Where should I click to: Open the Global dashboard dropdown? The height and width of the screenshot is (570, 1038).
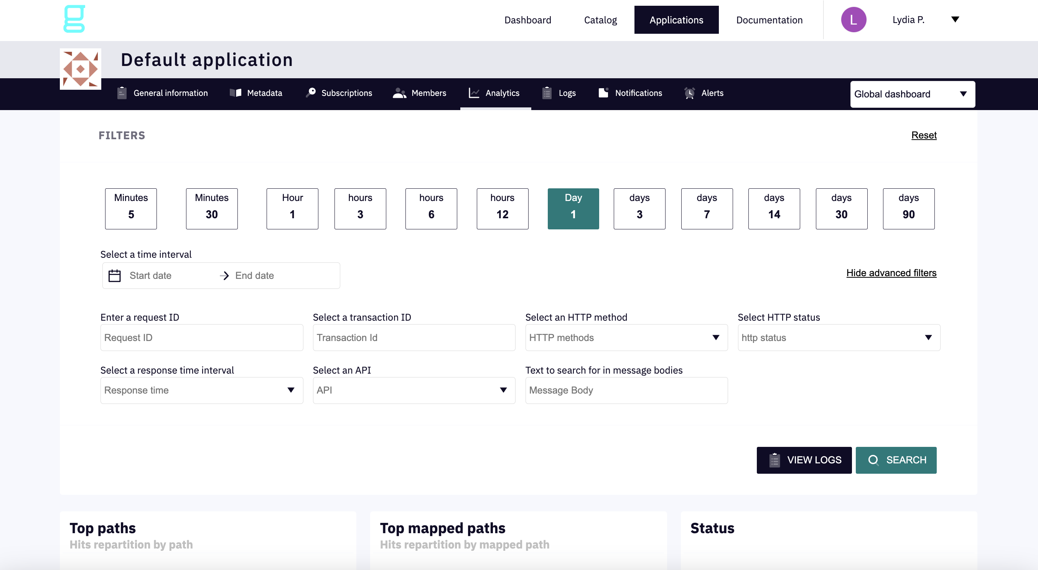[x=912, y=94]
